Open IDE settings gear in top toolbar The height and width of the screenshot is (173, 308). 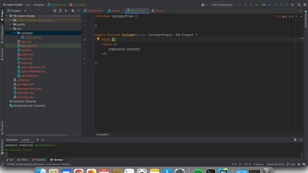click(305, 5)
